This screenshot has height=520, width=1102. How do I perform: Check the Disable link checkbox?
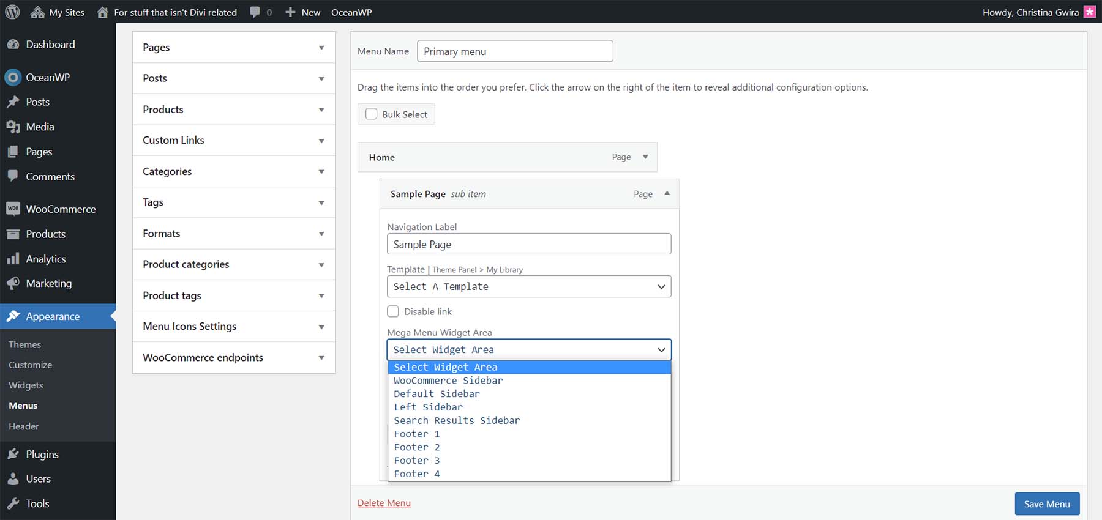[x=393, y=311]
